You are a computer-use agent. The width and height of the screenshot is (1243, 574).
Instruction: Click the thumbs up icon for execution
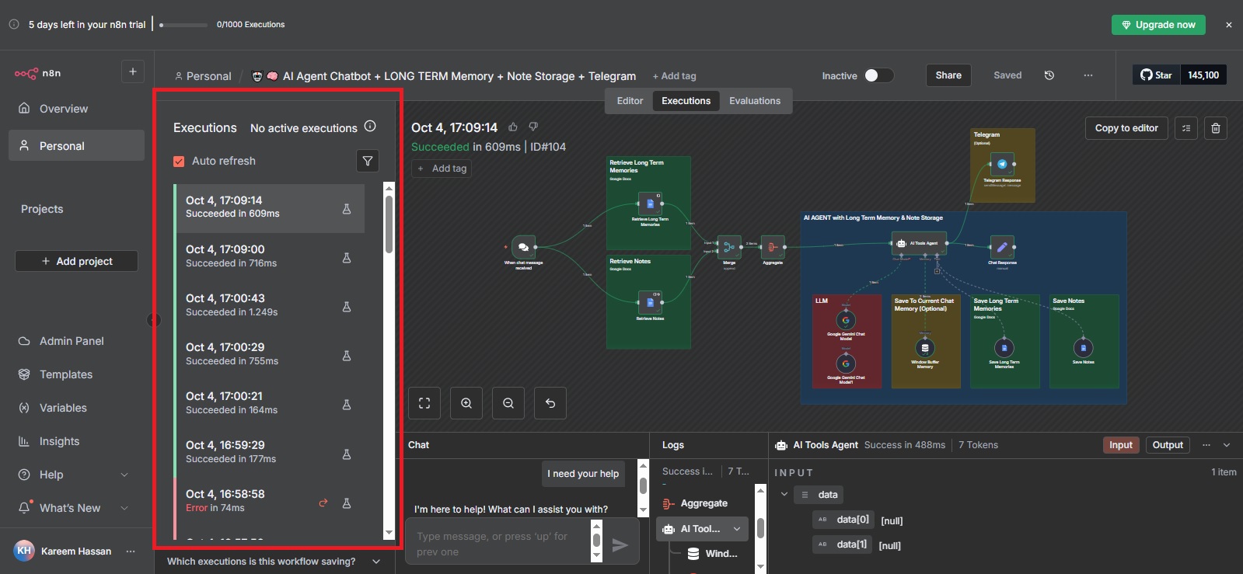point(513,127)
